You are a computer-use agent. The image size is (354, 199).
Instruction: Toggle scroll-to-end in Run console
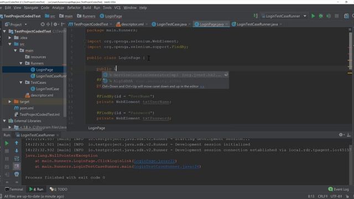[17, 166]
